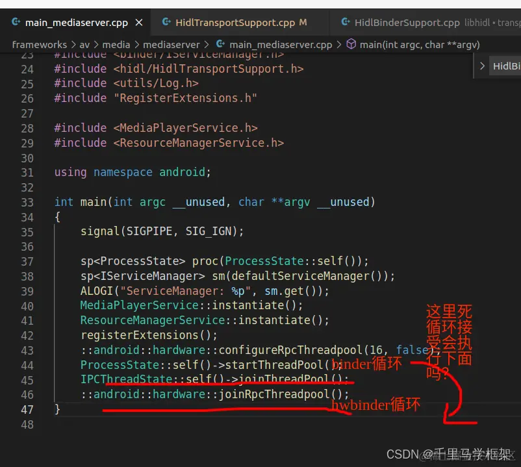Click '#include <hidl/HidlTransportSupport.h>' line
This screenshot has width=521, height=467.
coord(179,69)
